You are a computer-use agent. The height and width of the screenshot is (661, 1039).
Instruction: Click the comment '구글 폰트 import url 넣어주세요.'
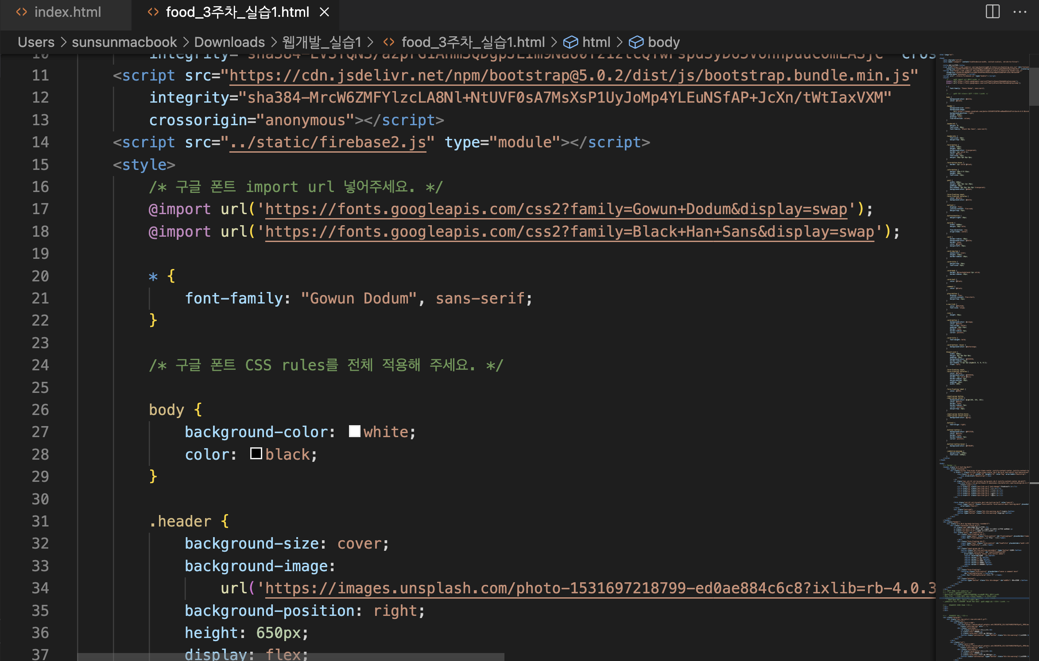(295, 187)
